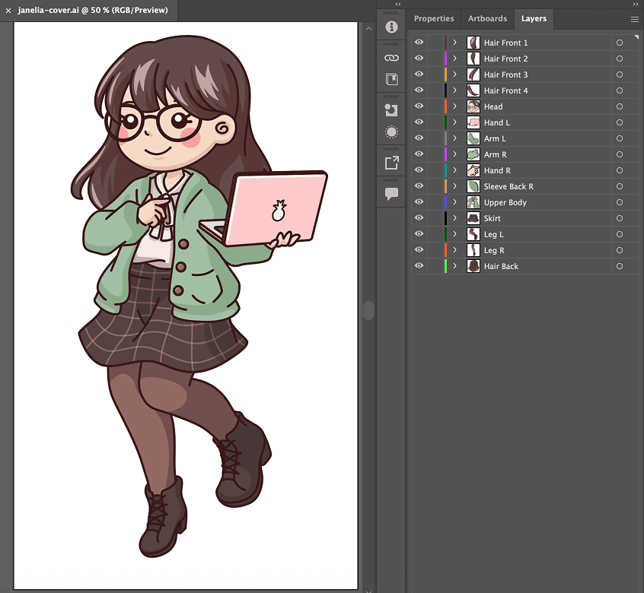Open the Appearance panel icon

click(x=392, y=132)
